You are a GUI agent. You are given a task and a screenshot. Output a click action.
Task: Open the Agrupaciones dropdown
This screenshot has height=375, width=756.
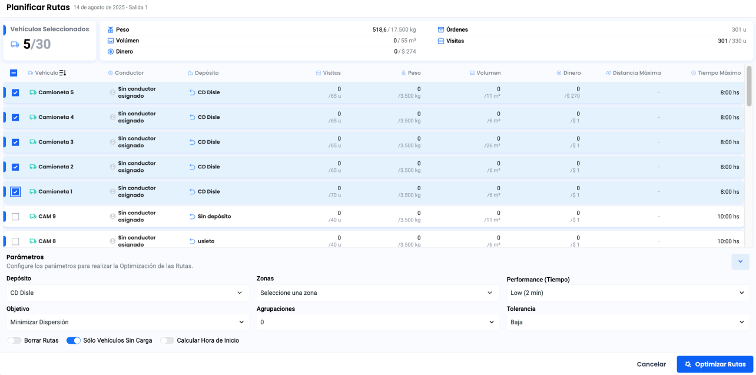[x=378, y=322]
